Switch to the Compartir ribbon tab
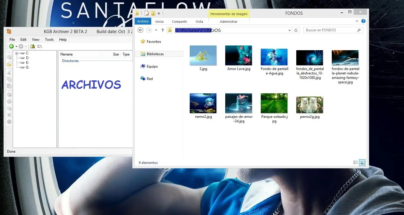Viewport: 404px width, 215px height. tap(180, 22)
